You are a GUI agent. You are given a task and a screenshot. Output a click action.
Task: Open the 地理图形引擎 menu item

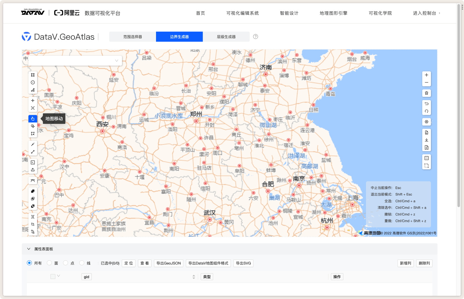(x=333, y=13)
